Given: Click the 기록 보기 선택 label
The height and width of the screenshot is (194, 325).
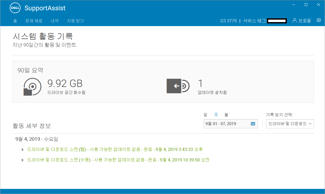Looking at the screenshot, I should [x=280, y=115].
